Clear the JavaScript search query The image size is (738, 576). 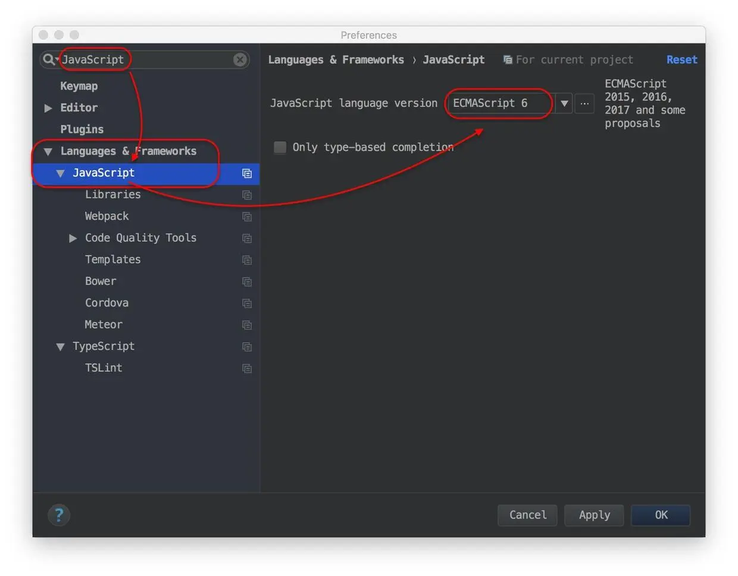240,60
